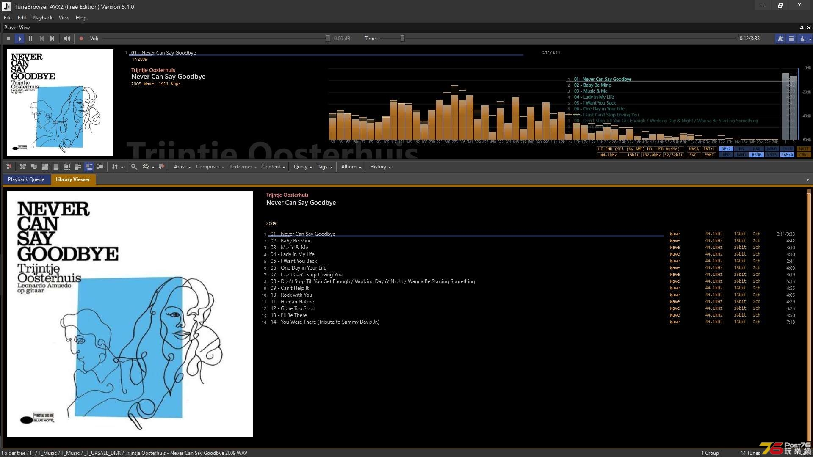Toggle the BP:2 status indicator
Screen dimensions: 813x457
click(726, 149)
